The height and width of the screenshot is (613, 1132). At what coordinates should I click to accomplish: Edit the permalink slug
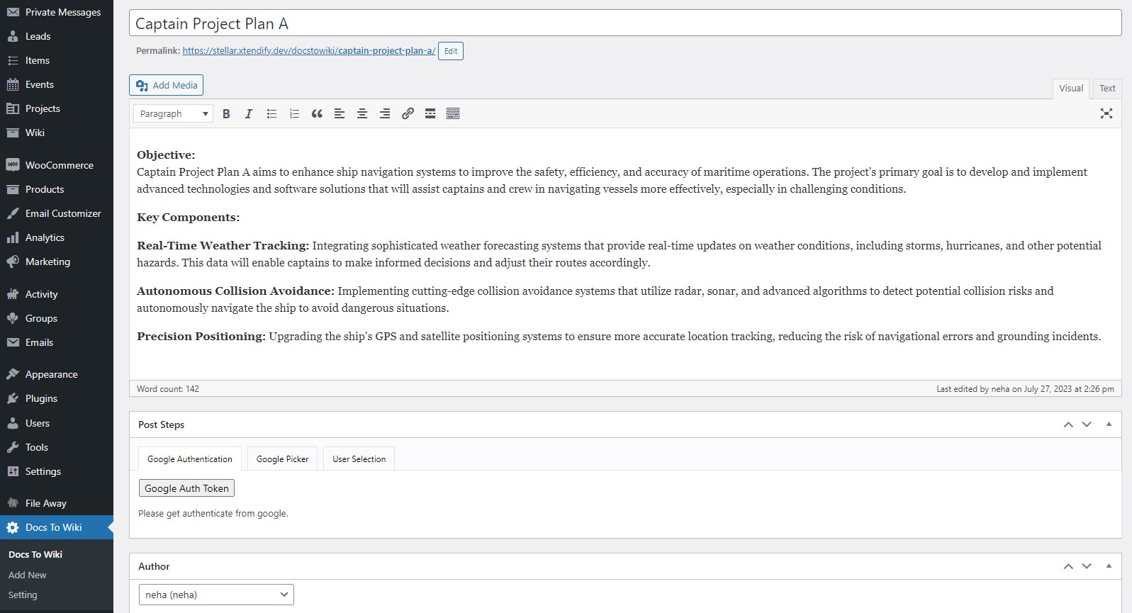point(450,51)
